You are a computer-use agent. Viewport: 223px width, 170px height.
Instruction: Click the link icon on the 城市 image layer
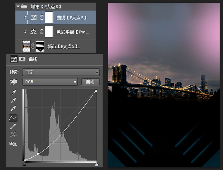[33, 46]
